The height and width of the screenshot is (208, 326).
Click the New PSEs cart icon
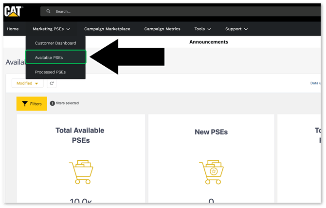click(x=211, y=171)
